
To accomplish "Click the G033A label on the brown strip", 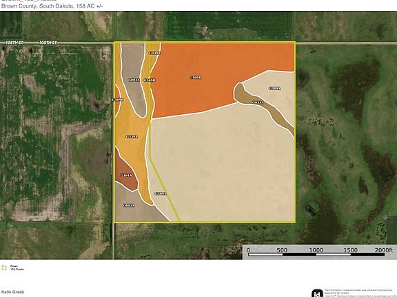I will [258, 102].
